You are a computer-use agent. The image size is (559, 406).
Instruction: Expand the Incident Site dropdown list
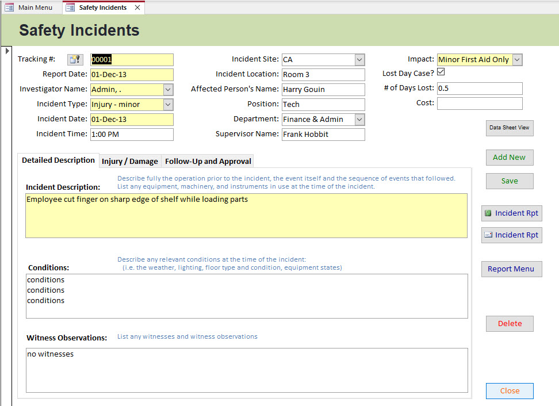[x=359, y=60]
